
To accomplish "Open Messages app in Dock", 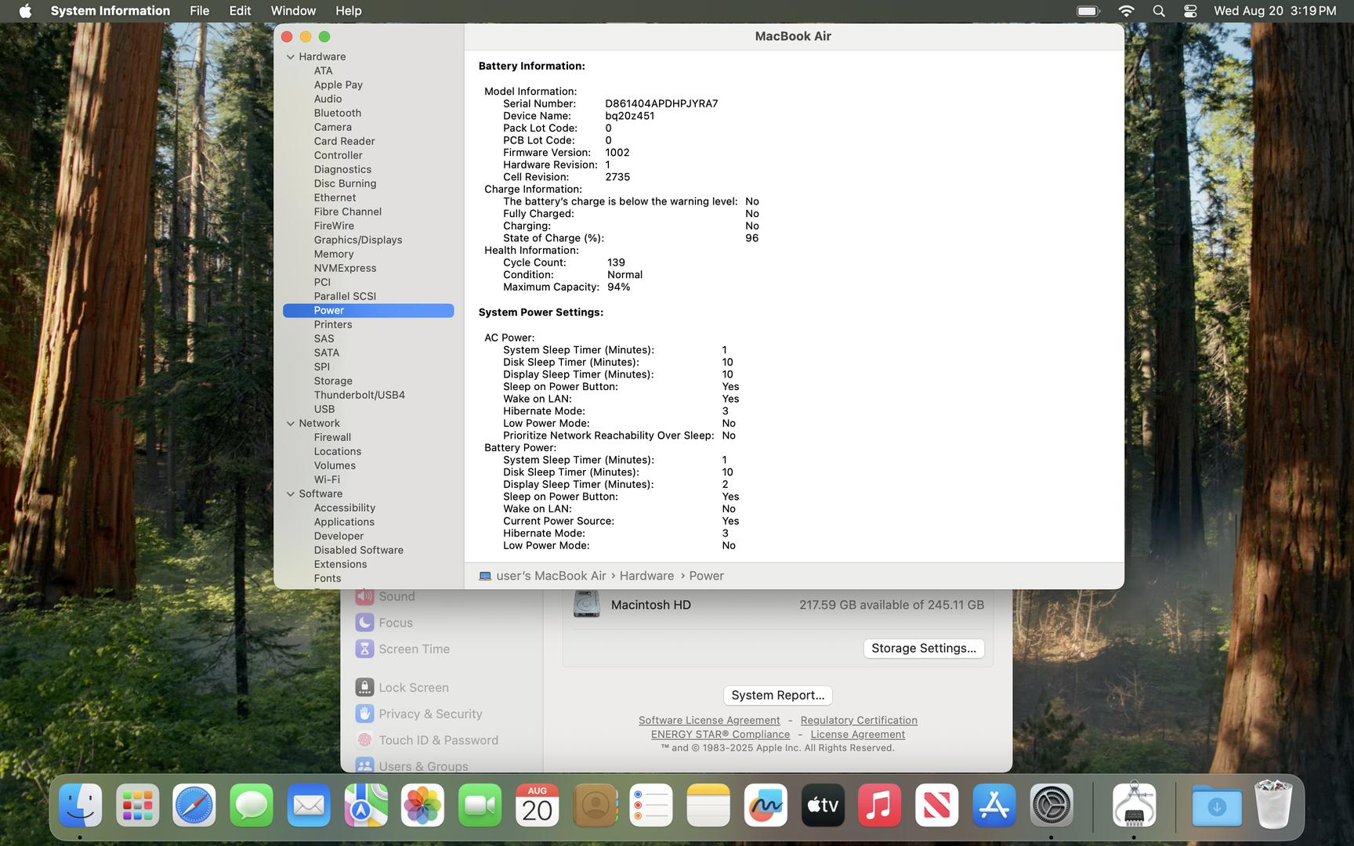I will tap(252, 805).
